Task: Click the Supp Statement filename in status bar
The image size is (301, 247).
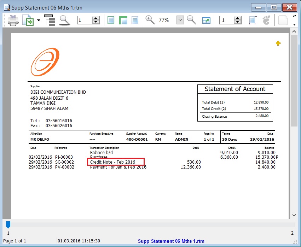Action: pos(171,241)
